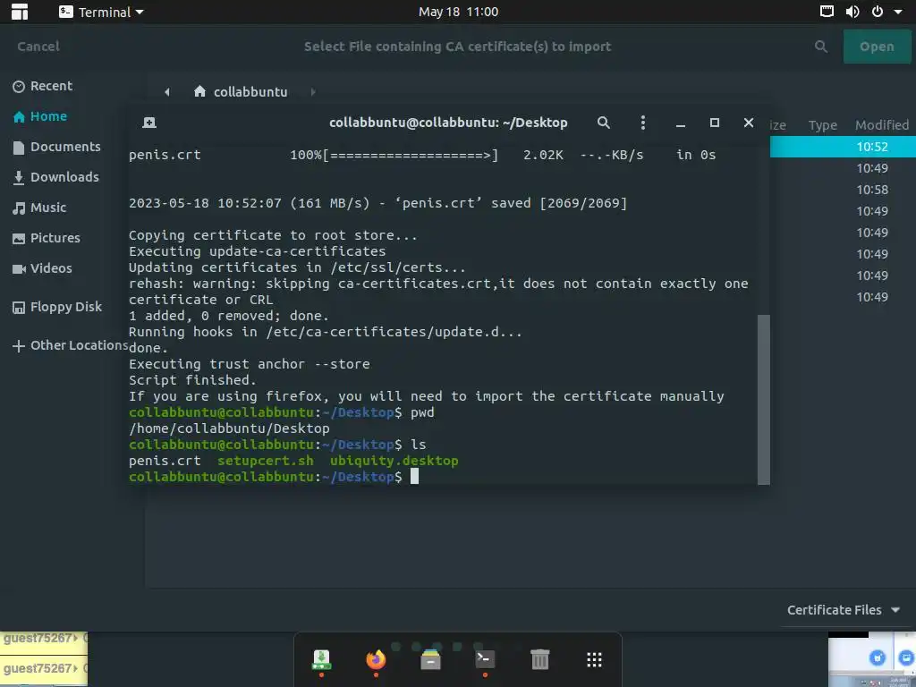Screen dimensions: 916x687
Task: Click the forward arrow in the path bar
Action: coord(313,92)
